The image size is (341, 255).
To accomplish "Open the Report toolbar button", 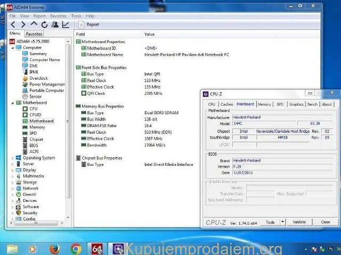I will point(88,24).
